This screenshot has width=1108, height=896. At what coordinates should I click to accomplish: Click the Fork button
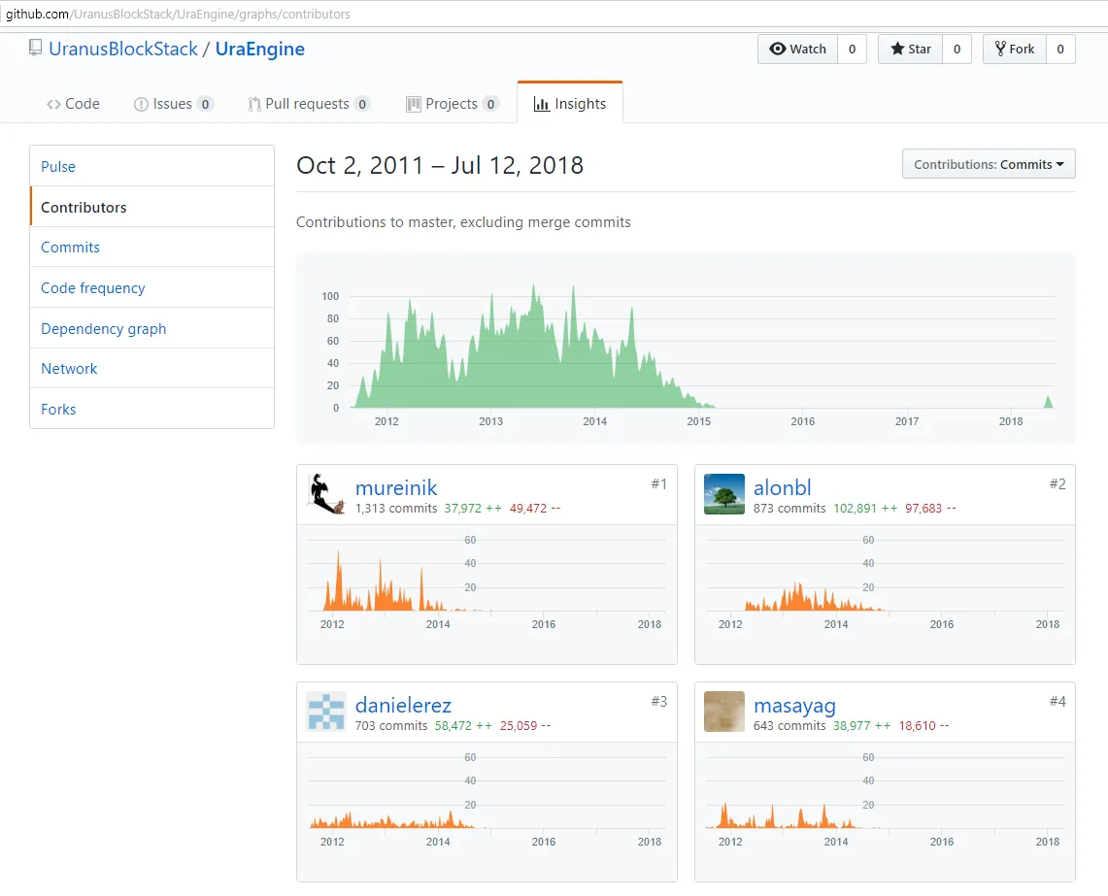(x=1015, y=49)
